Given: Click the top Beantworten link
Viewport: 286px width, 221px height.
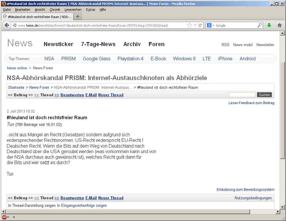Looking at the screenshot, I should tap(72, 95).
